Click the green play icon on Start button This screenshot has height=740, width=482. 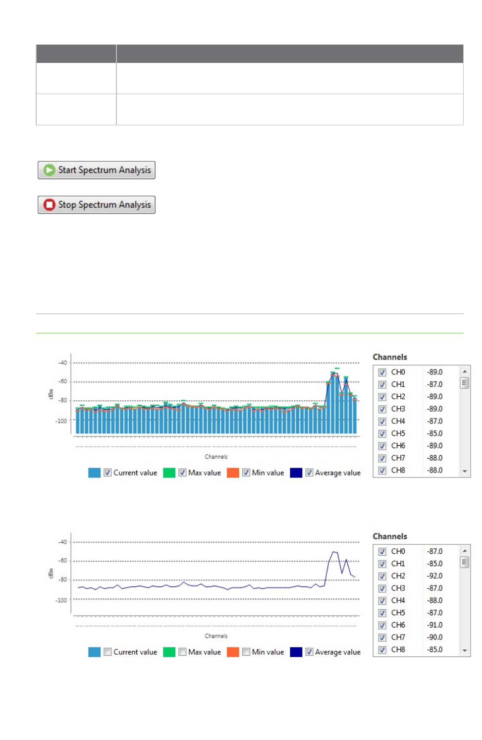point(49,170)
